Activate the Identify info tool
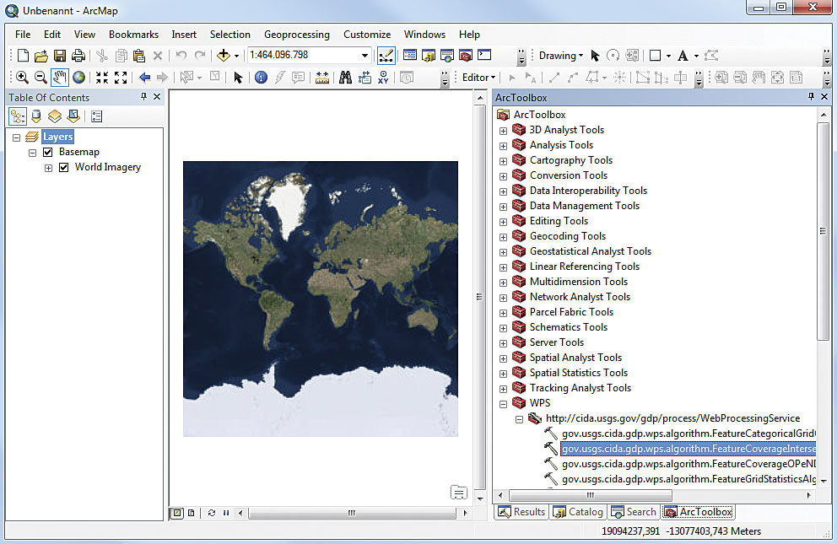 click(261, 78)
